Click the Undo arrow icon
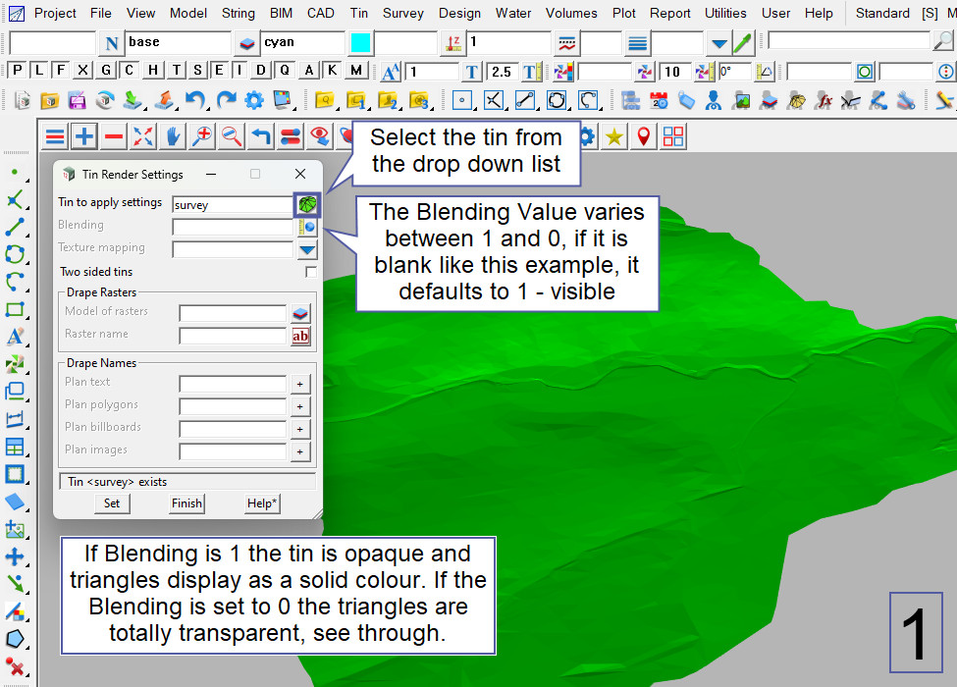957x687 pixels. [195, 100]
